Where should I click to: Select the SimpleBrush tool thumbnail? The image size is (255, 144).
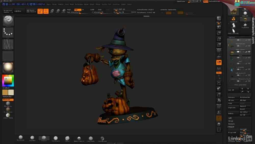[x=234, y=19]
